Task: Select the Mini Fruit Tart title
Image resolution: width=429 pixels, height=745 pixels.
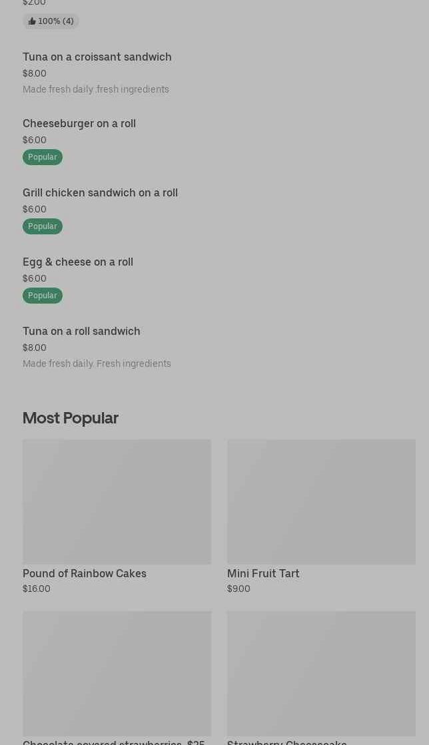Action: click(x=263, y=574)
